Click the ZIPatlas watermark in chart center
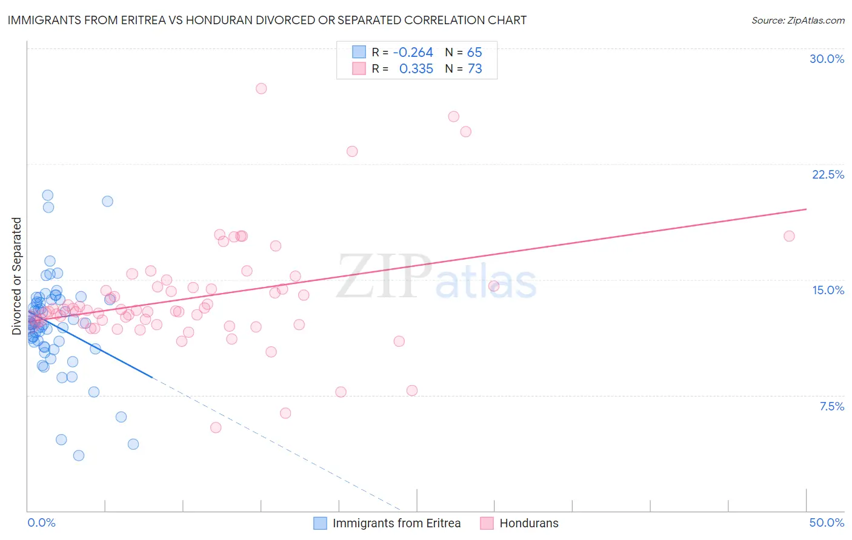Image resolution: width=852 pixels, height=540 pixels. click(x=436, y=277)
